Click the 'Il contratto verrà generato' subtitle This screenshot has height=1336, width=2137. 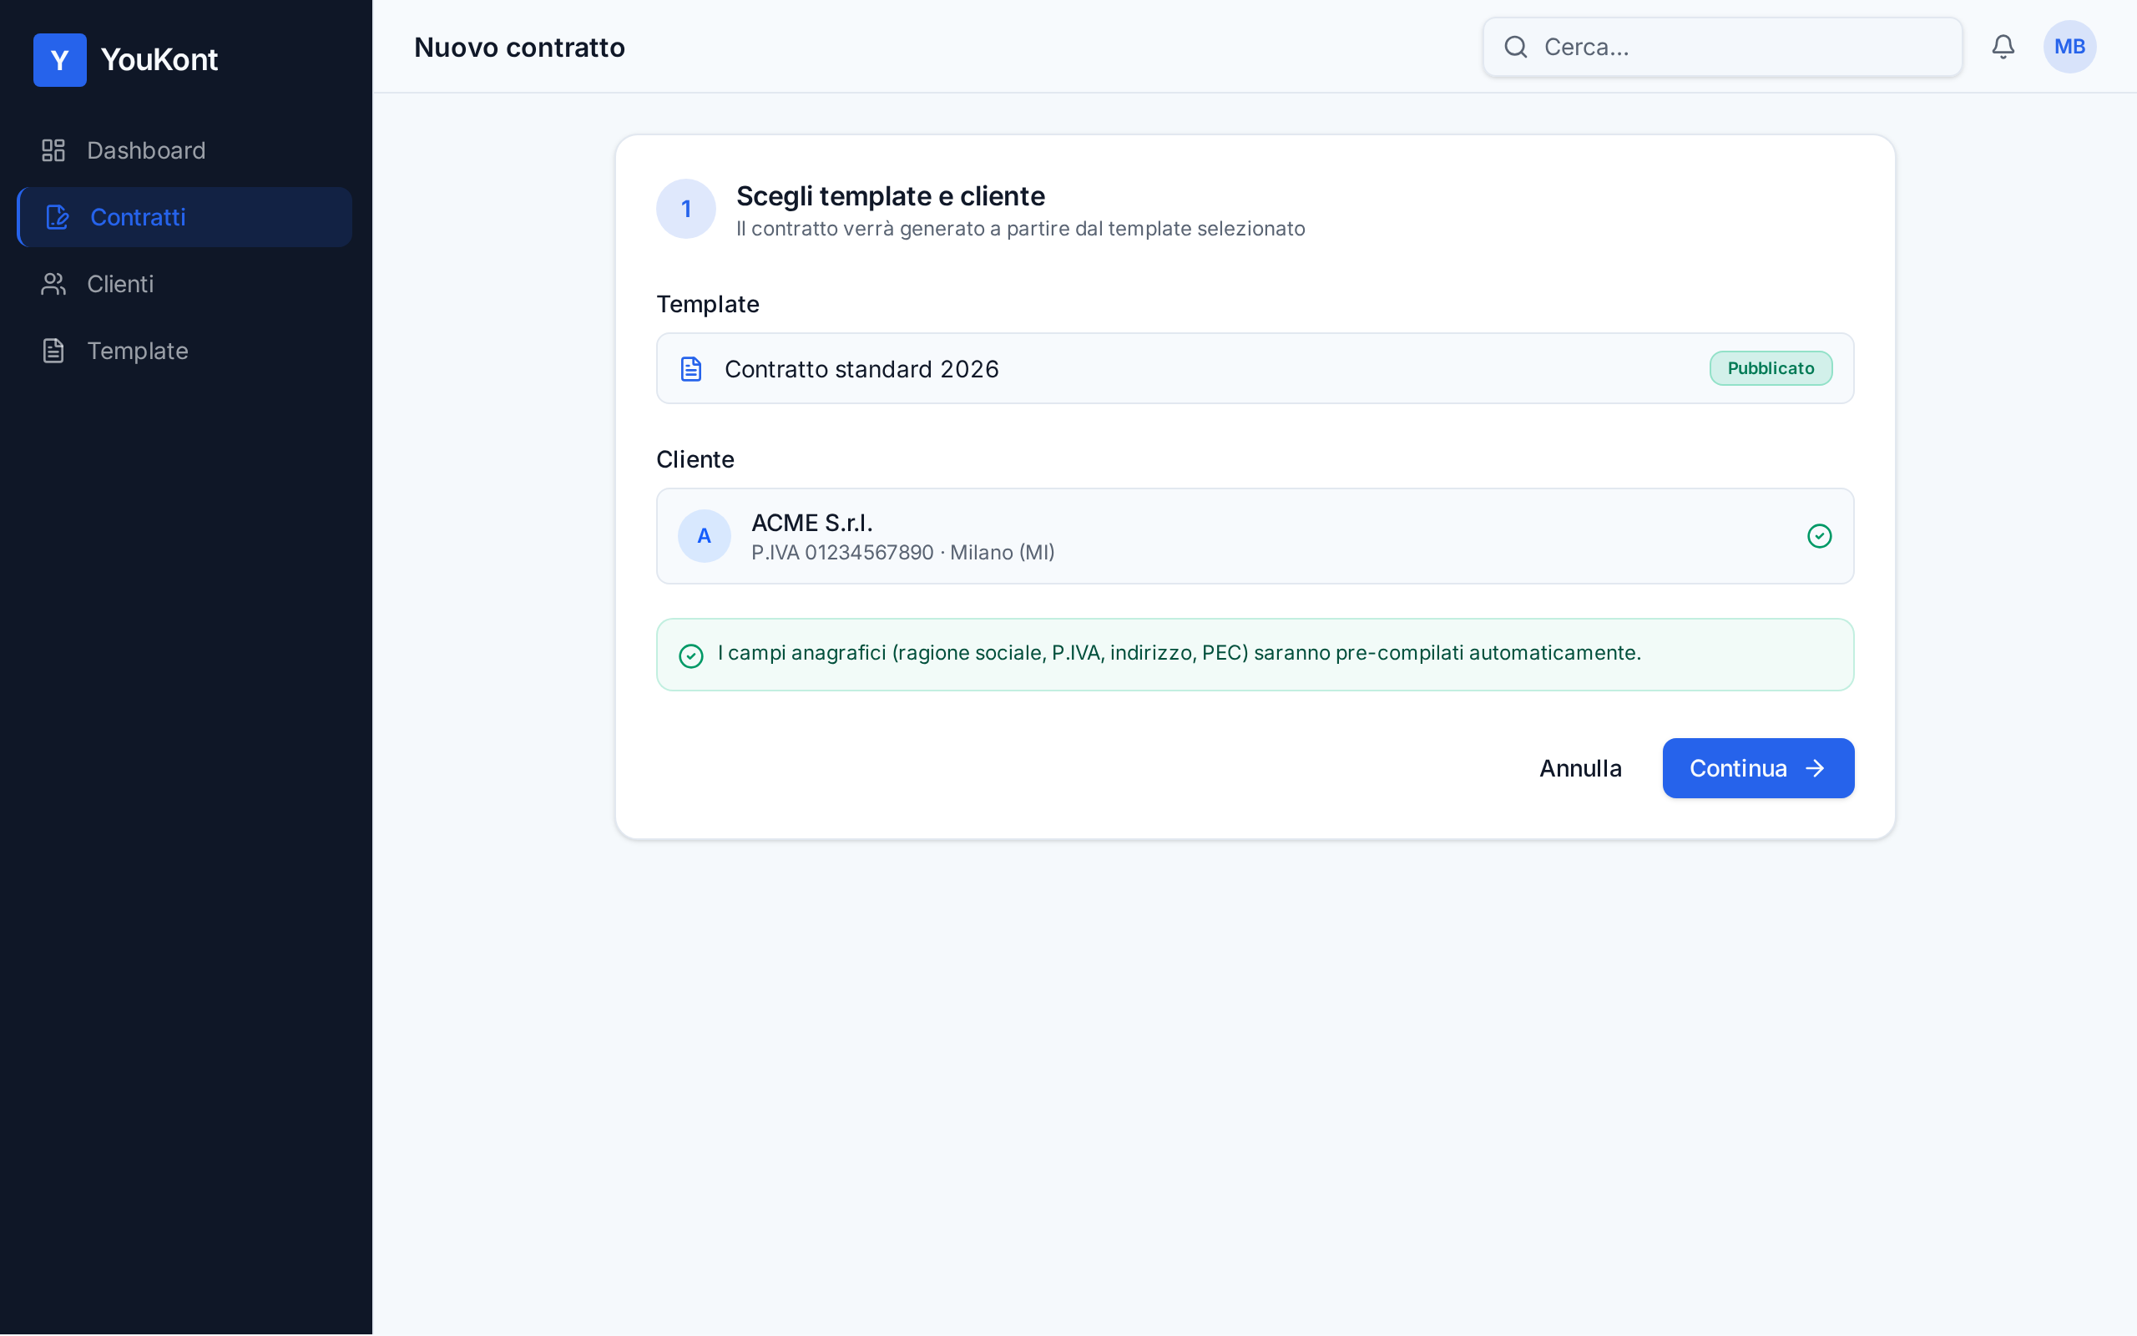coord(1020,229)
